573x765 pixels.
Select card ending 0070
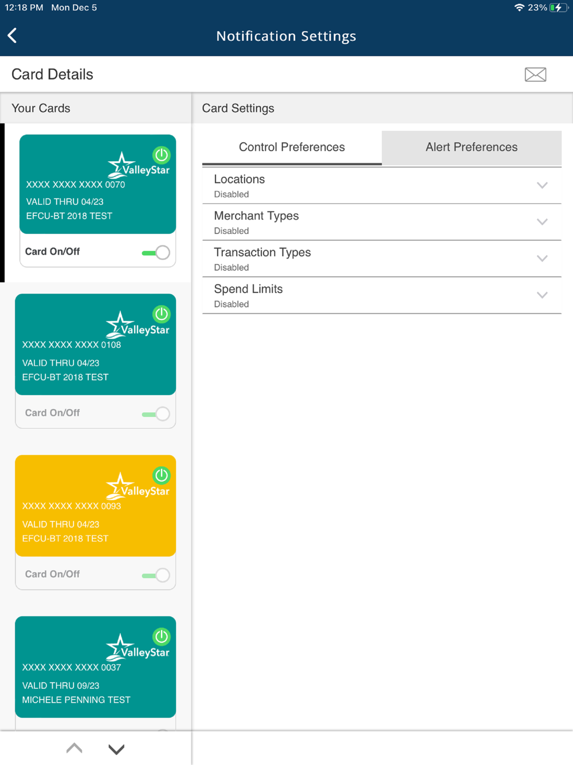click(97, 184)
